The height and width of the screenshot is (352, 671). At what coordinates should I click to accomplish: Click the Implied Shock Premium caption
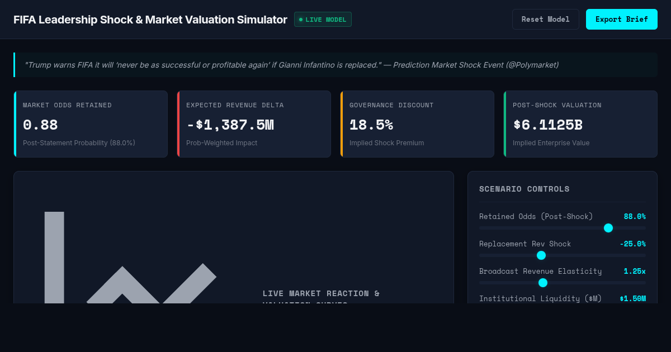coord(386,143)
